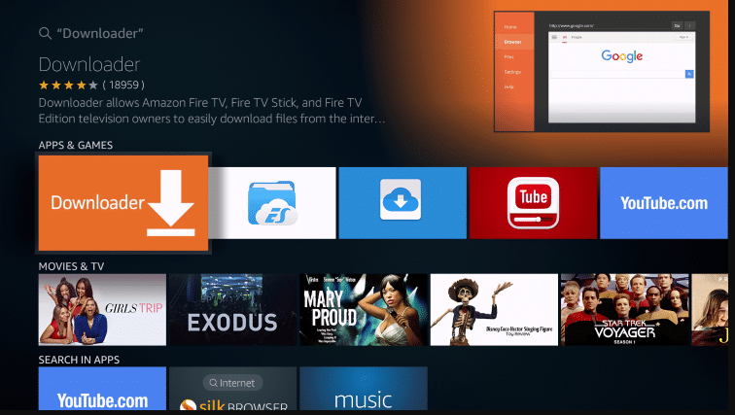The width and height of the screenshot is (735, 415).
Task: Choose the Mary Proud thumbnail
Action: 364,309
